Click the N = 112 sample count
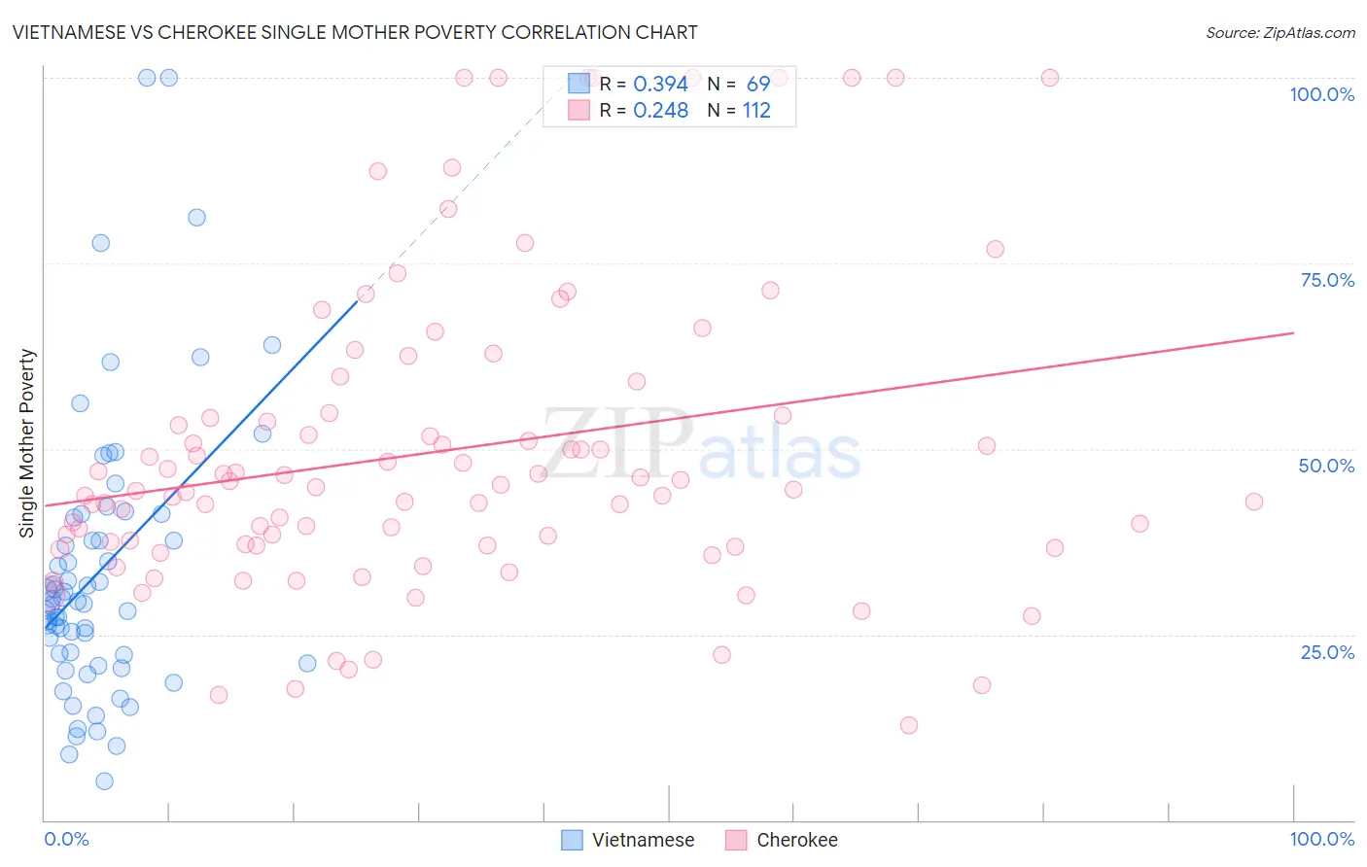Screen dimensions: 1367x867 [x=739, y=110]
